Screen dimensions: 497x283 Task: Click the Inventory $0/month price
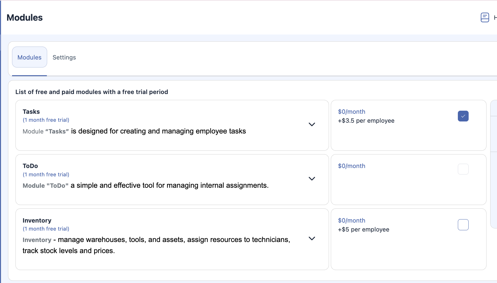(351, 220)
